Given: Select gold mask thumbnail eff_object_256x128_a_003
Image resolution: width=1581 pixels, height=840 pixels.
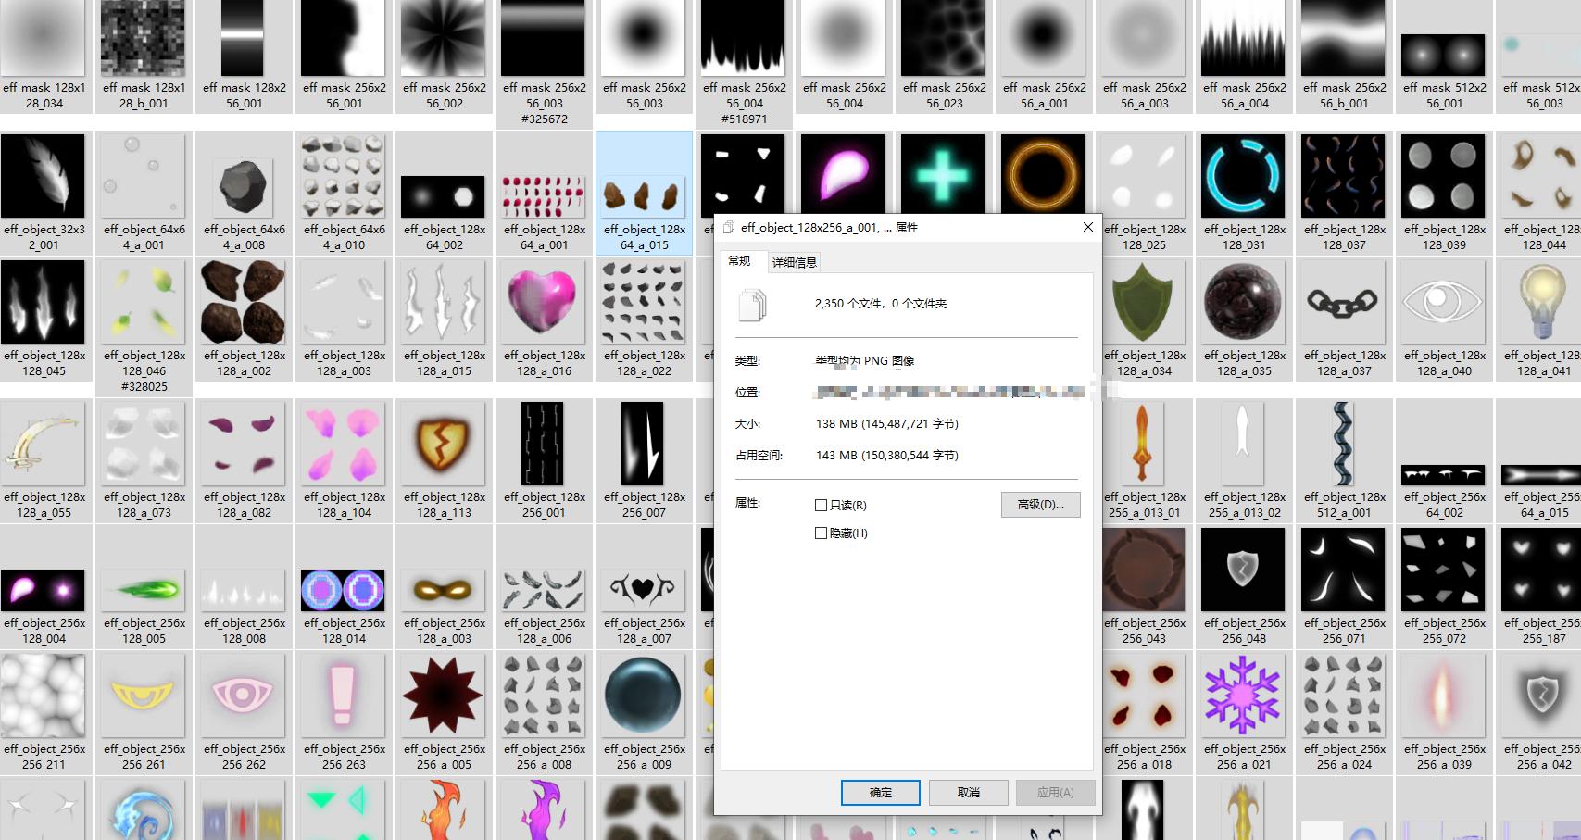Looking at the screenshot, I should pos(444,590).
